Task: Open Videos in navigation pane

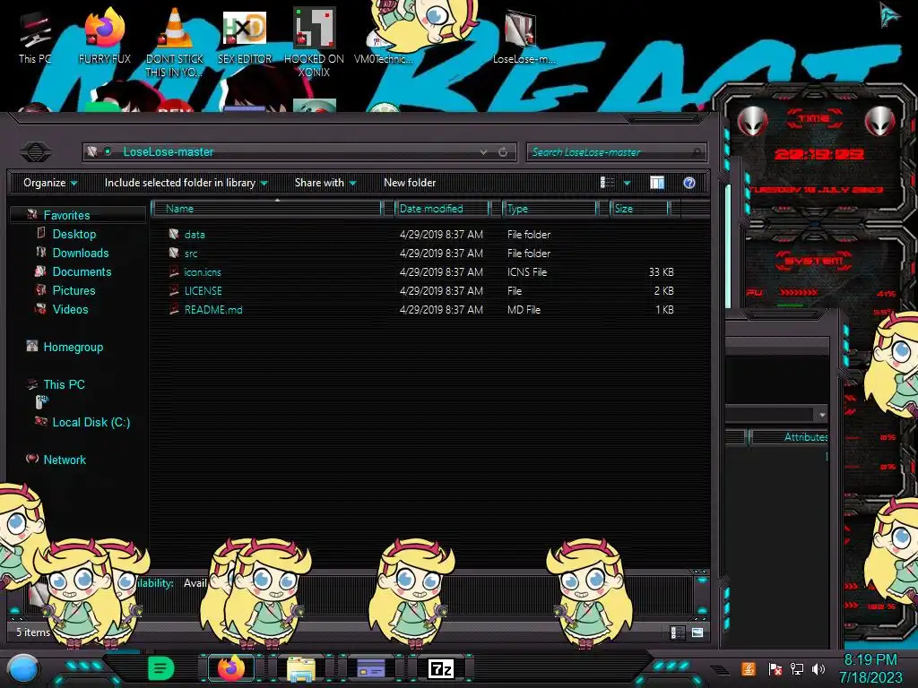Action: click(x=70, y=309)
